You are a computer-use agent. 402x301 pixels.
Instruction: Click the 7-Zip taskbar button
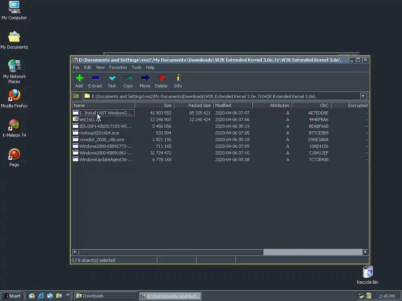[x=170, y=296]
